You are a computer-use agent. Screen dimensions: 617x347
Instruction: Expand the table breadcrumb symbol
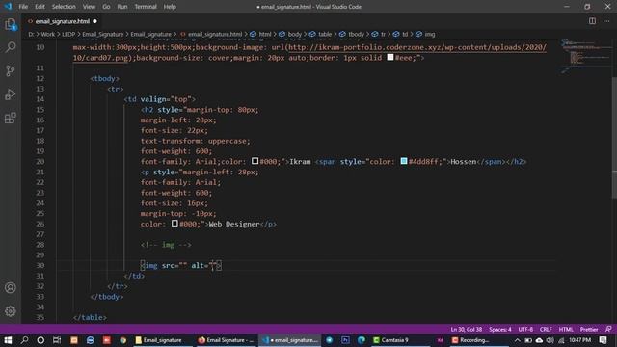tap(325, 35)
